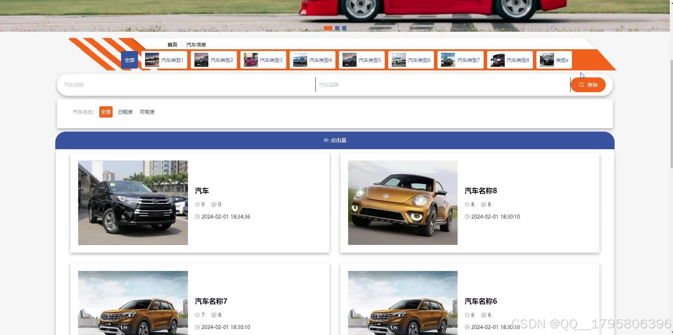This screenshot has width=673, height=335.
Task: Click the 汽车名称7 title
Action: point(211,301)
